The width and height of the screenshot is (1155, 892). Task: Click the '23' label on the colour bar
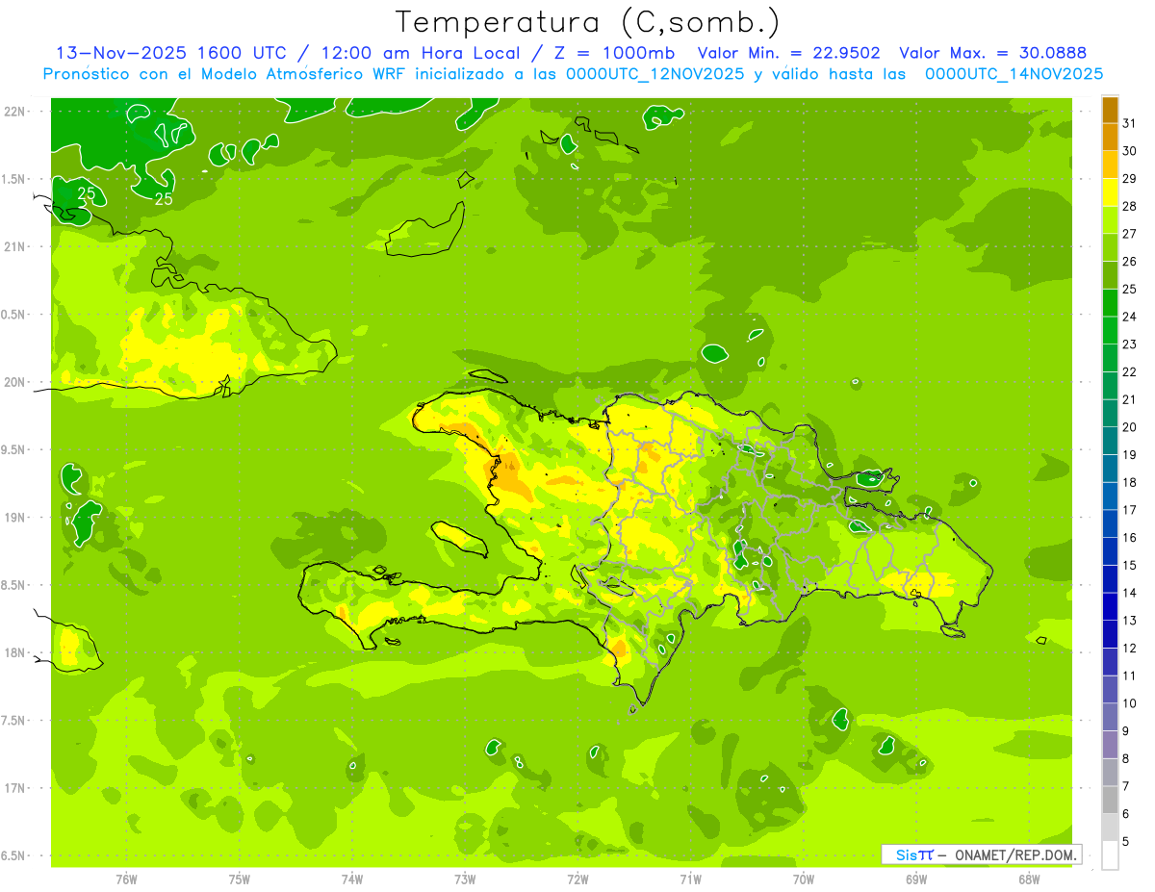click(x=1129, y=344)
